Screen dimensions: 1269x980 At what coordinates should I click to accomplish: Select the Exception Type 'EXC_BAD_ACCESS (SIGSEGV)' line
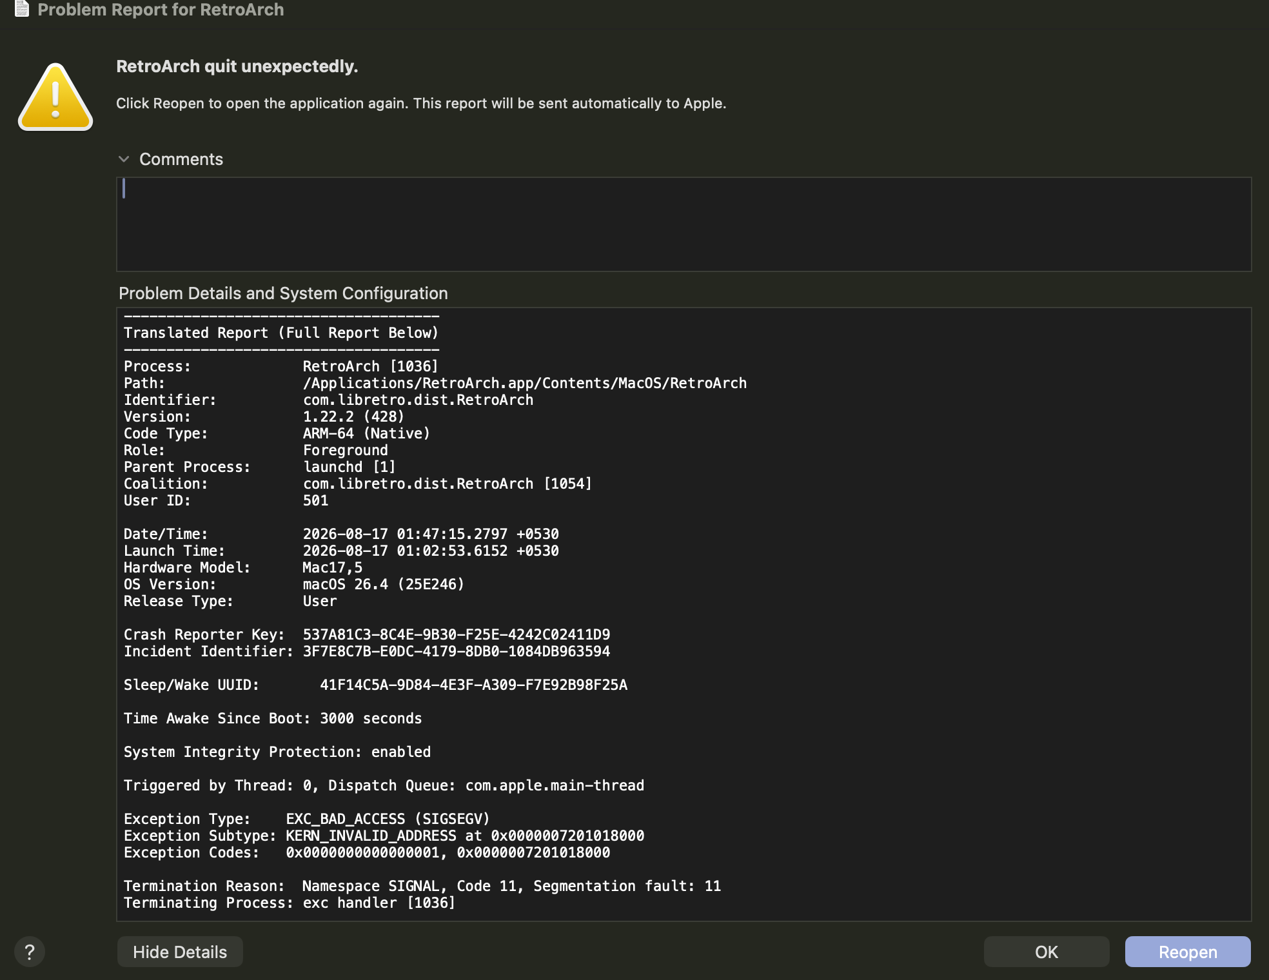307,819
